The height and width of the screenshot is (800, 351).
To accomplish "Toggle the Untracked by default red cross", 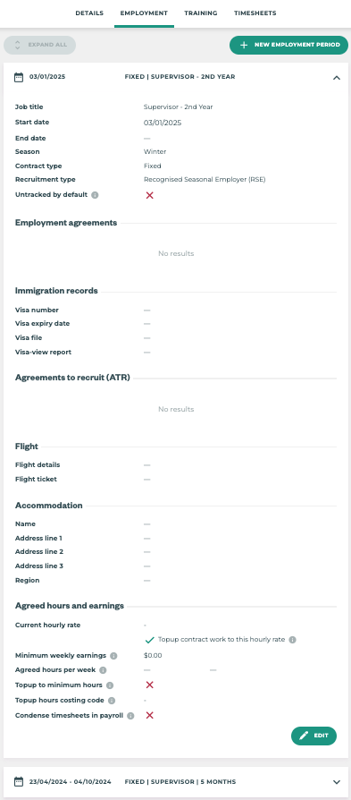I will 150,195.
